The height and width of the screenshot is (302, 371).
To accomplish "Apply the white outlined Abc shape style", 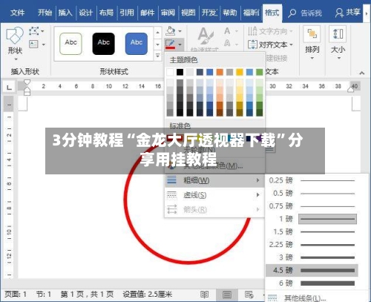I will pos(70,44).
